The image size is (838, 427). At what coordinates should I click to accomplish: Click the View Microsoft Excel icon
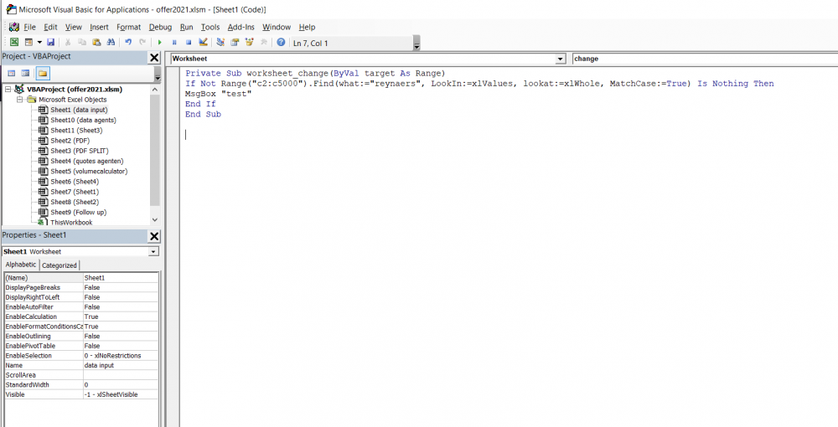pos(14,43)
